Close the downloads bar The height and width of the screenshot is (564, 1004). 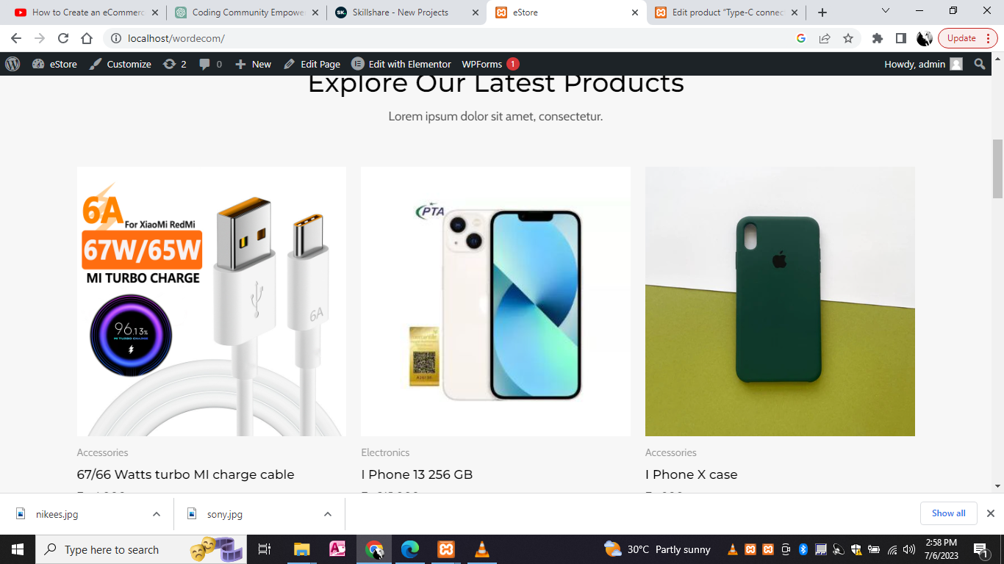[x=990, y=513]
